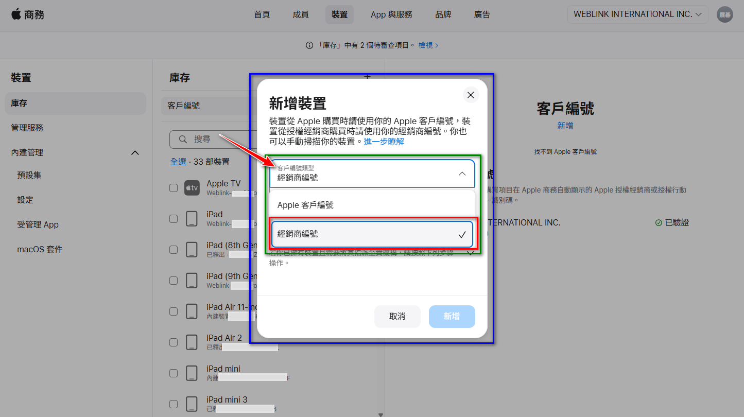The image size is (744, 417).
Task: Collapse the 內建管理 sidebar section
Action: [135, 153]
